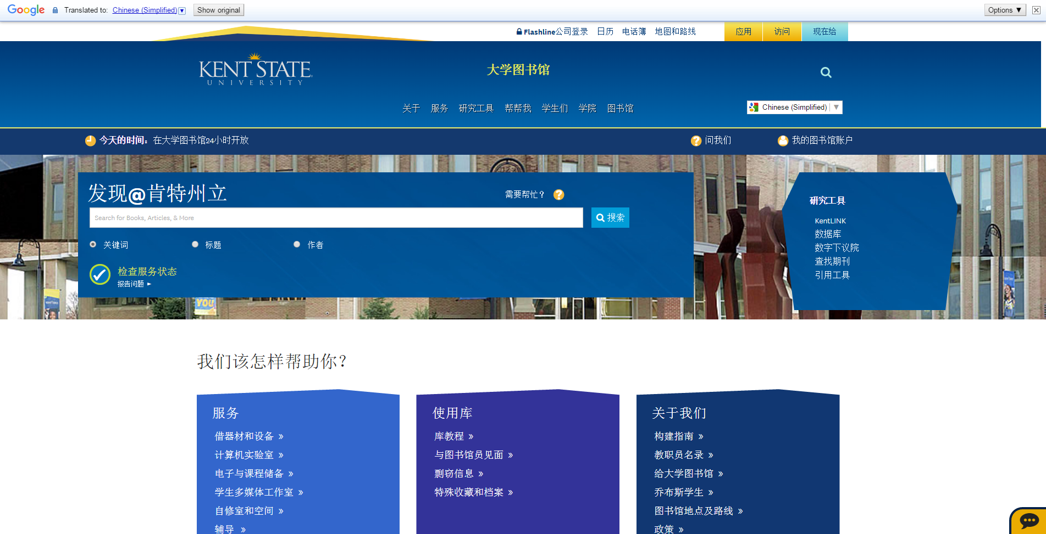Click the 大学图书馆 title link

coord(518,70)
